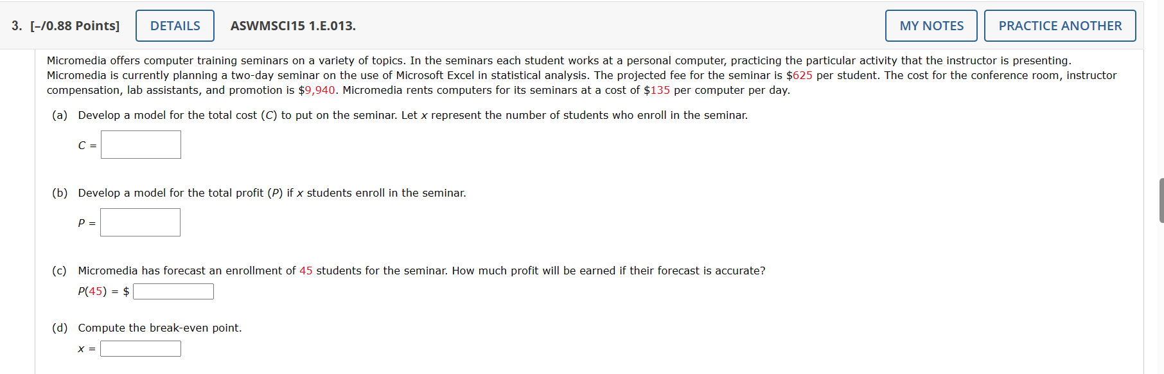The image size is (1164, 374).
Task: Click the question number 3 heading
Action: (x=14, y=26)
